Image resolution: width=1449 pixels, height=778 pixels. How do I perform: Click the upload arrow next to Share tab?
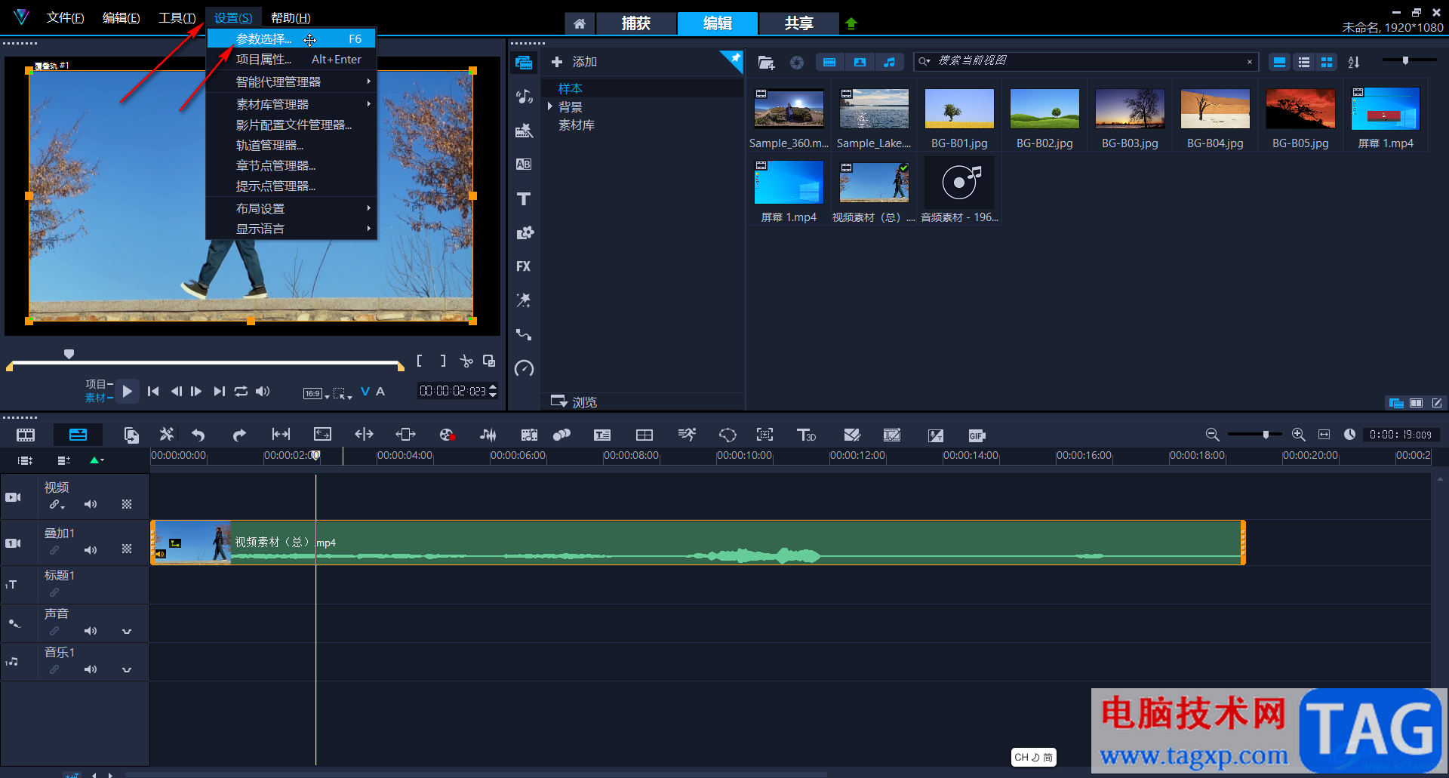[x=851, y=23]
